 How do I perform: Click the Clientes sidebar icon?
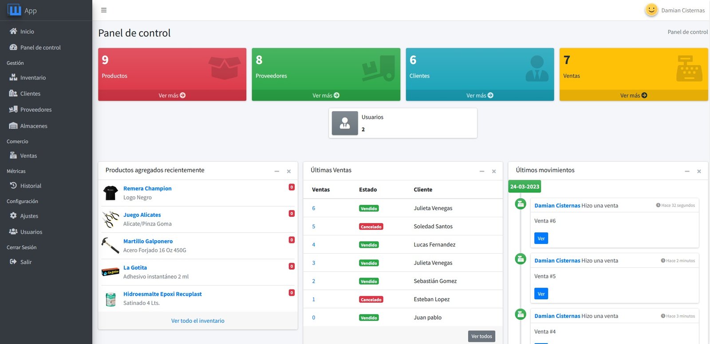pos(13,93)
